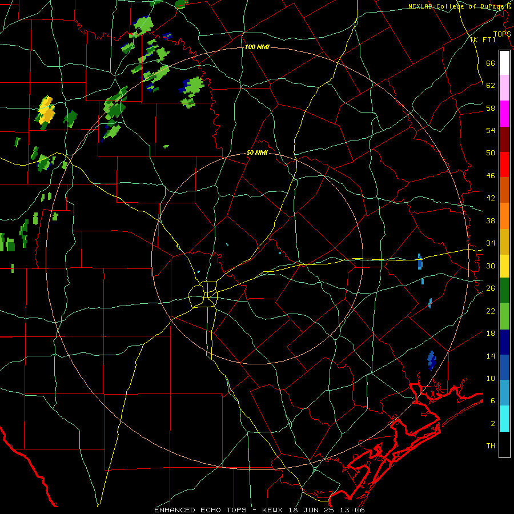Click the yellow 30 kft legend swatch
Image resolution: width=514 pixels, height=514 pixels.
click(x=504, y=266)
